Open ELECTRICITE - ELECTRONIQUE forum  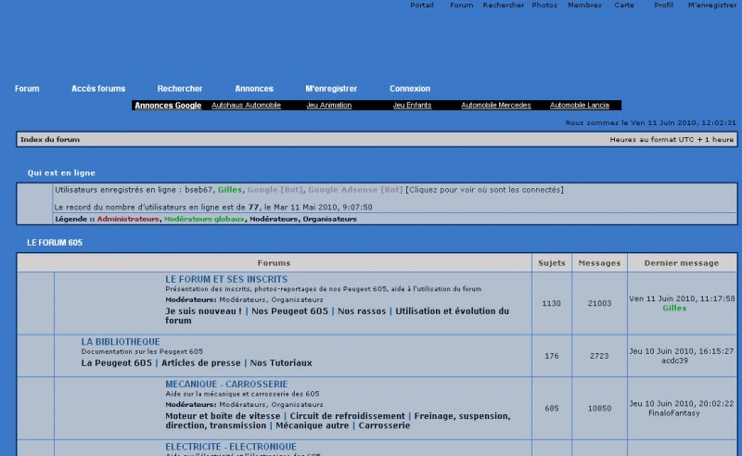tap(231, 447)
